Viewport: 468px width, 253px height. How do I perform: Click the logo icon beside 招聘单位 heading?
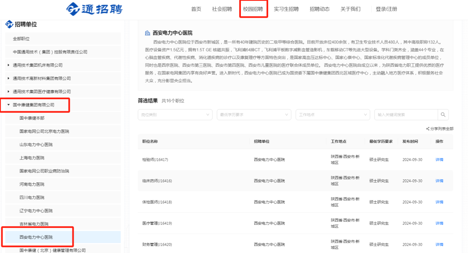point(9,24)
